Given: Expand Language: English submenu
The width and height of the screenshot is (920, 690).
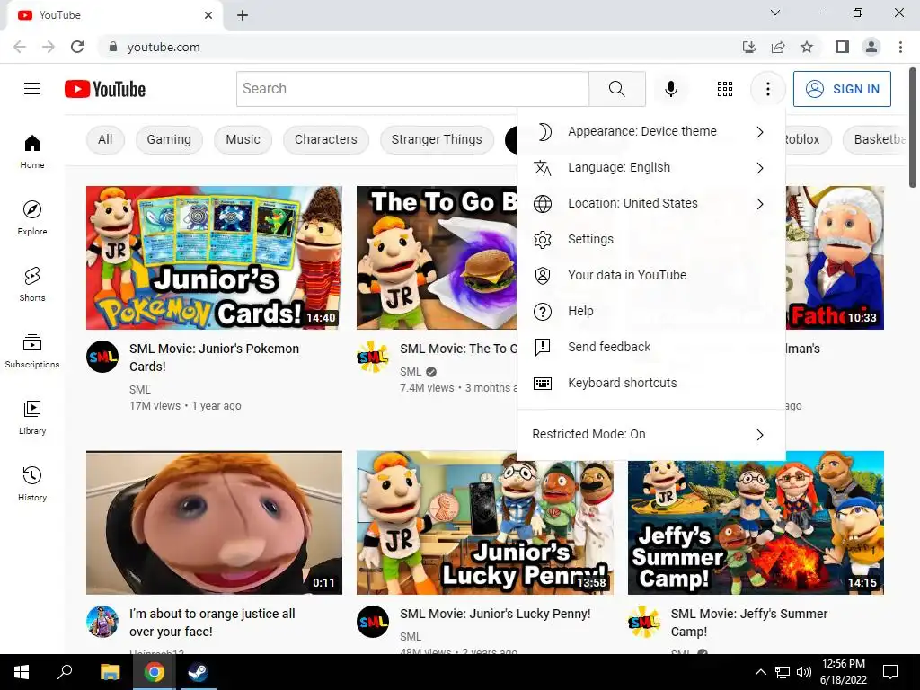Looking at the screenshot, I should click(x=651, y=168).
